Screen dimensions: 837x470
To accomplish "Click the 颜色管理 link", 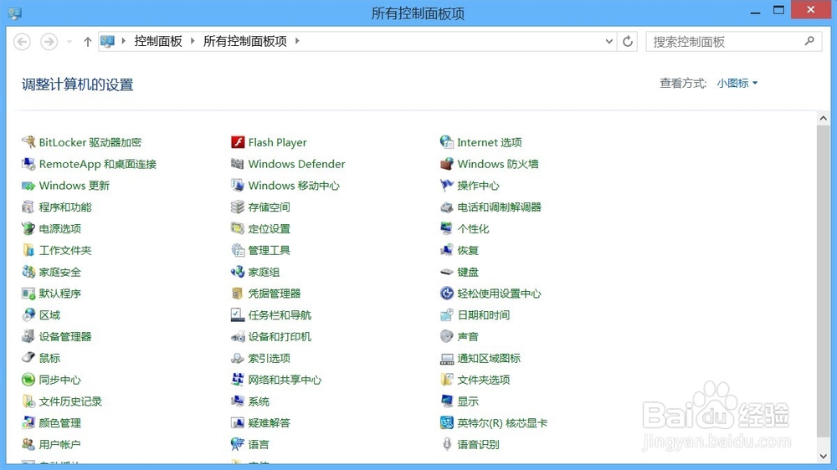I will [59, 423].
